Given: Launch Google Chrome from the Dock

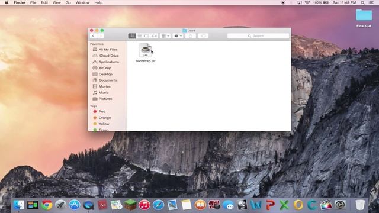Looking at the screenshot, I should click(47, 205).
